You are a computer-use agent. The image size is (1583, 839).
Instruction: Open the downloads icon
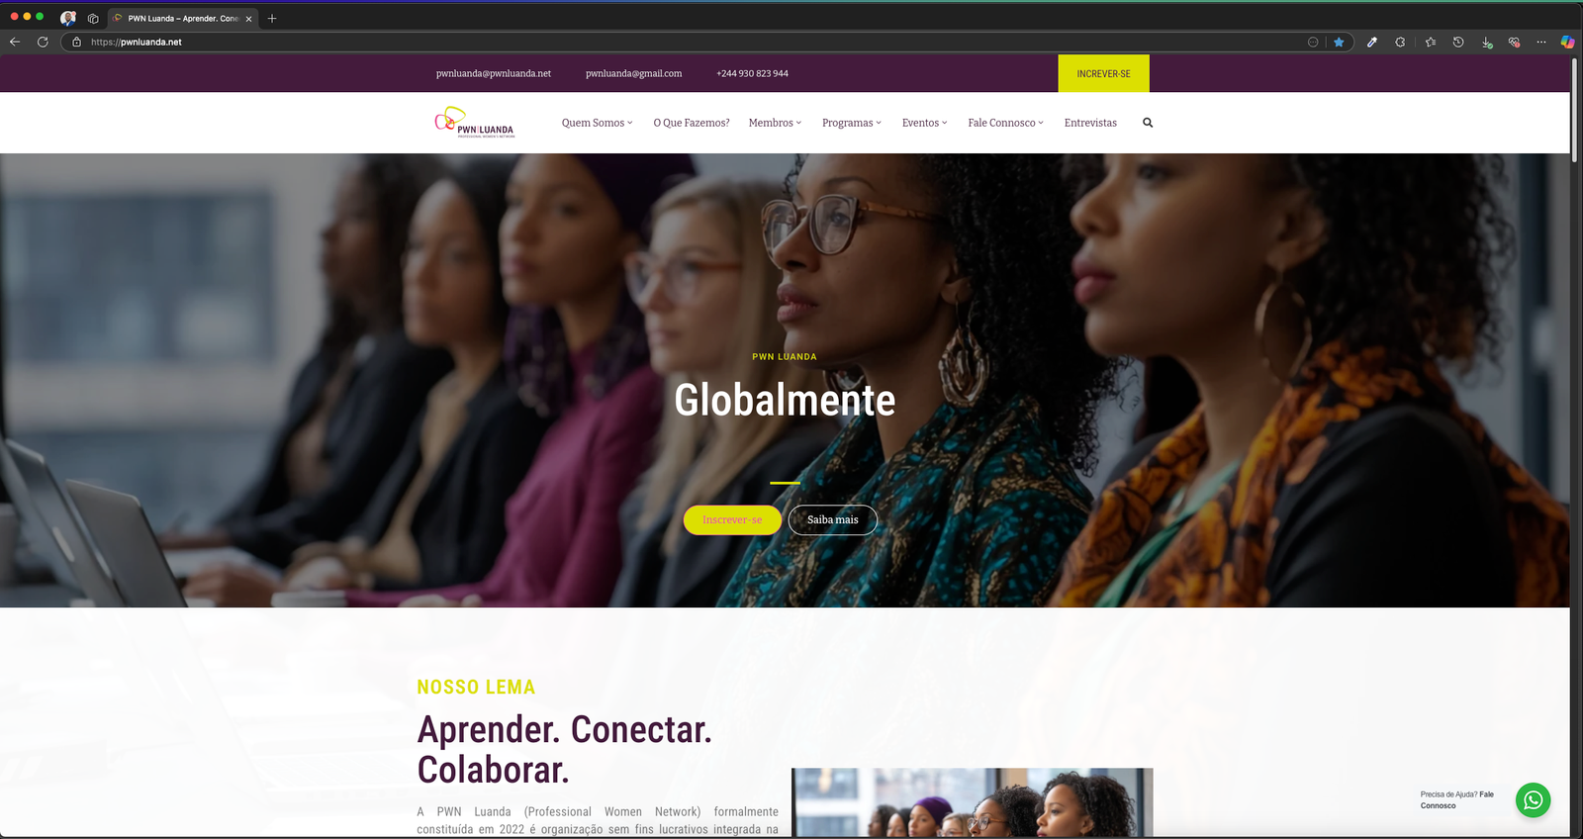(1486, 42)
